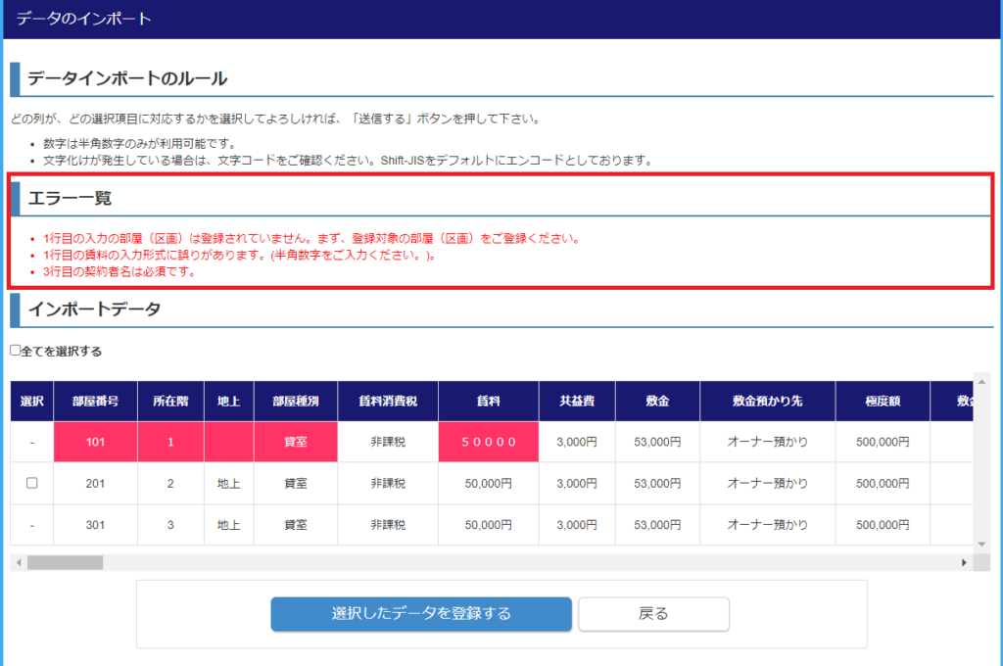
Task: Click the 賃料消費税 column header
Action: [388, 401]
